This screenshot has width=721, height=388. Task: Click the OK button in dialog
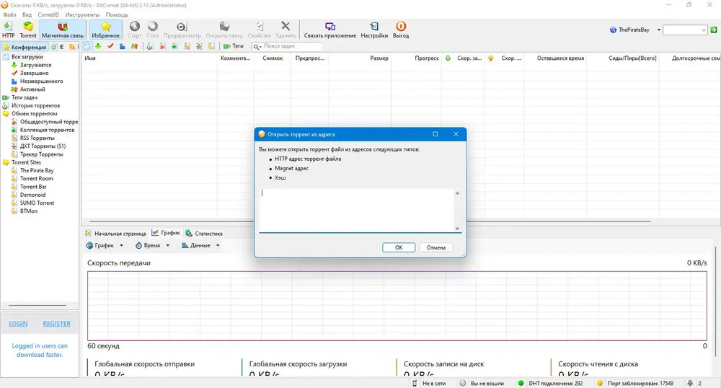tap(399, 247)
